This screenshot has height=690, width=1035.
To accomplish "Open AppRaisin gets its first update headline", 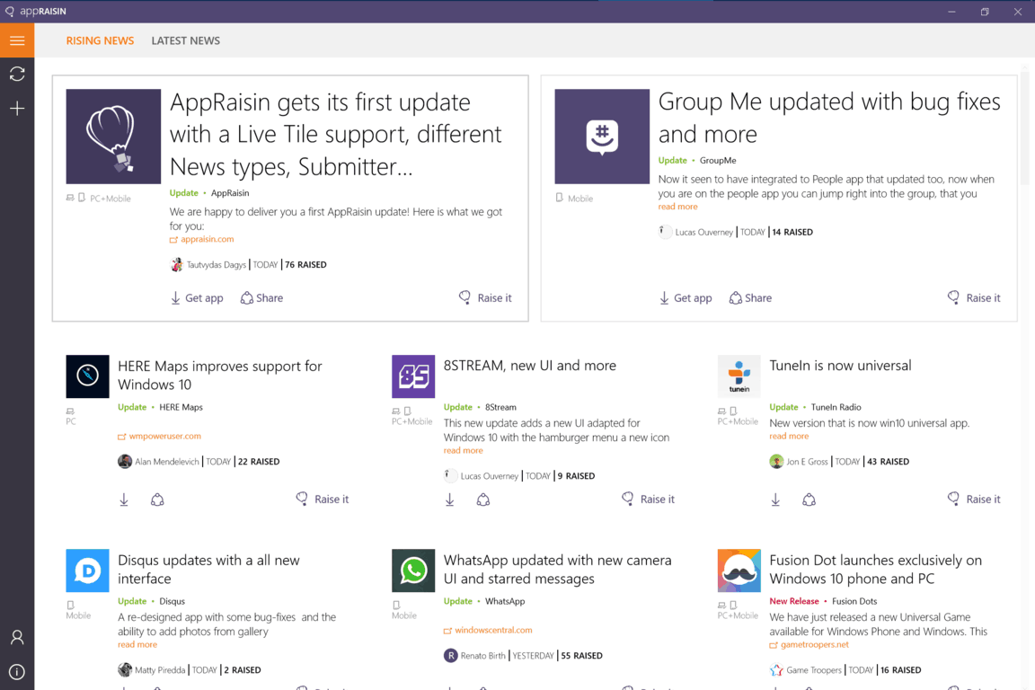I will click(x=335, y=135).
